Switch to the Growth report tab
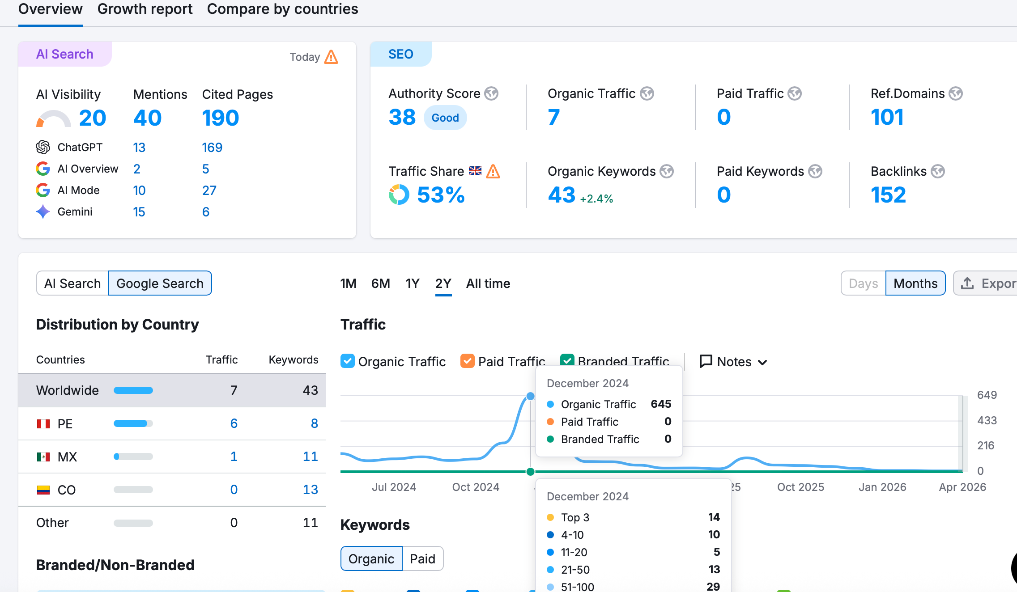The width and height of the screenshot is (1017, 592). pos(145,9)
